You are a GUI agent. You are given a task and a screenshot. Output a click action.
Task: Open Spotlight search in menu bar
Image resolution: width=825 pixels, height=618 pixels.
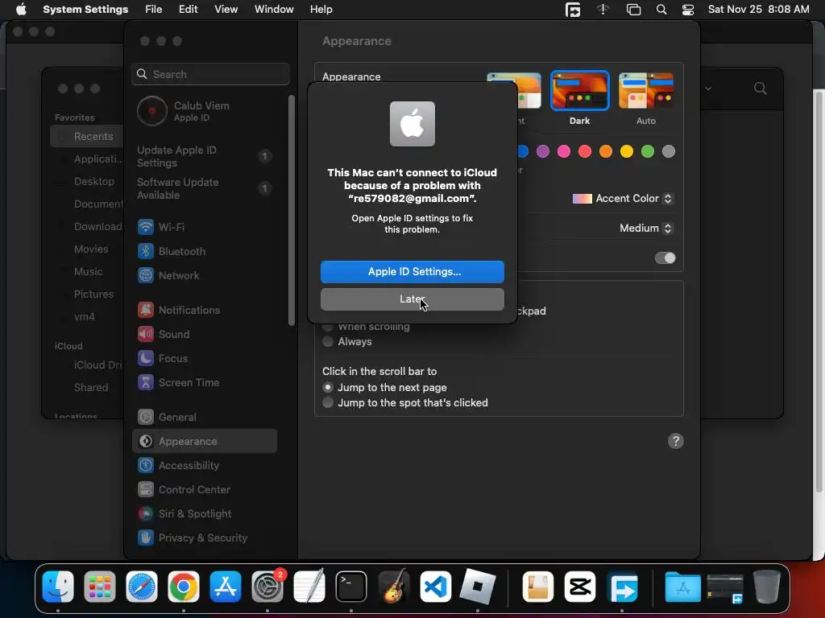point(661,10)
